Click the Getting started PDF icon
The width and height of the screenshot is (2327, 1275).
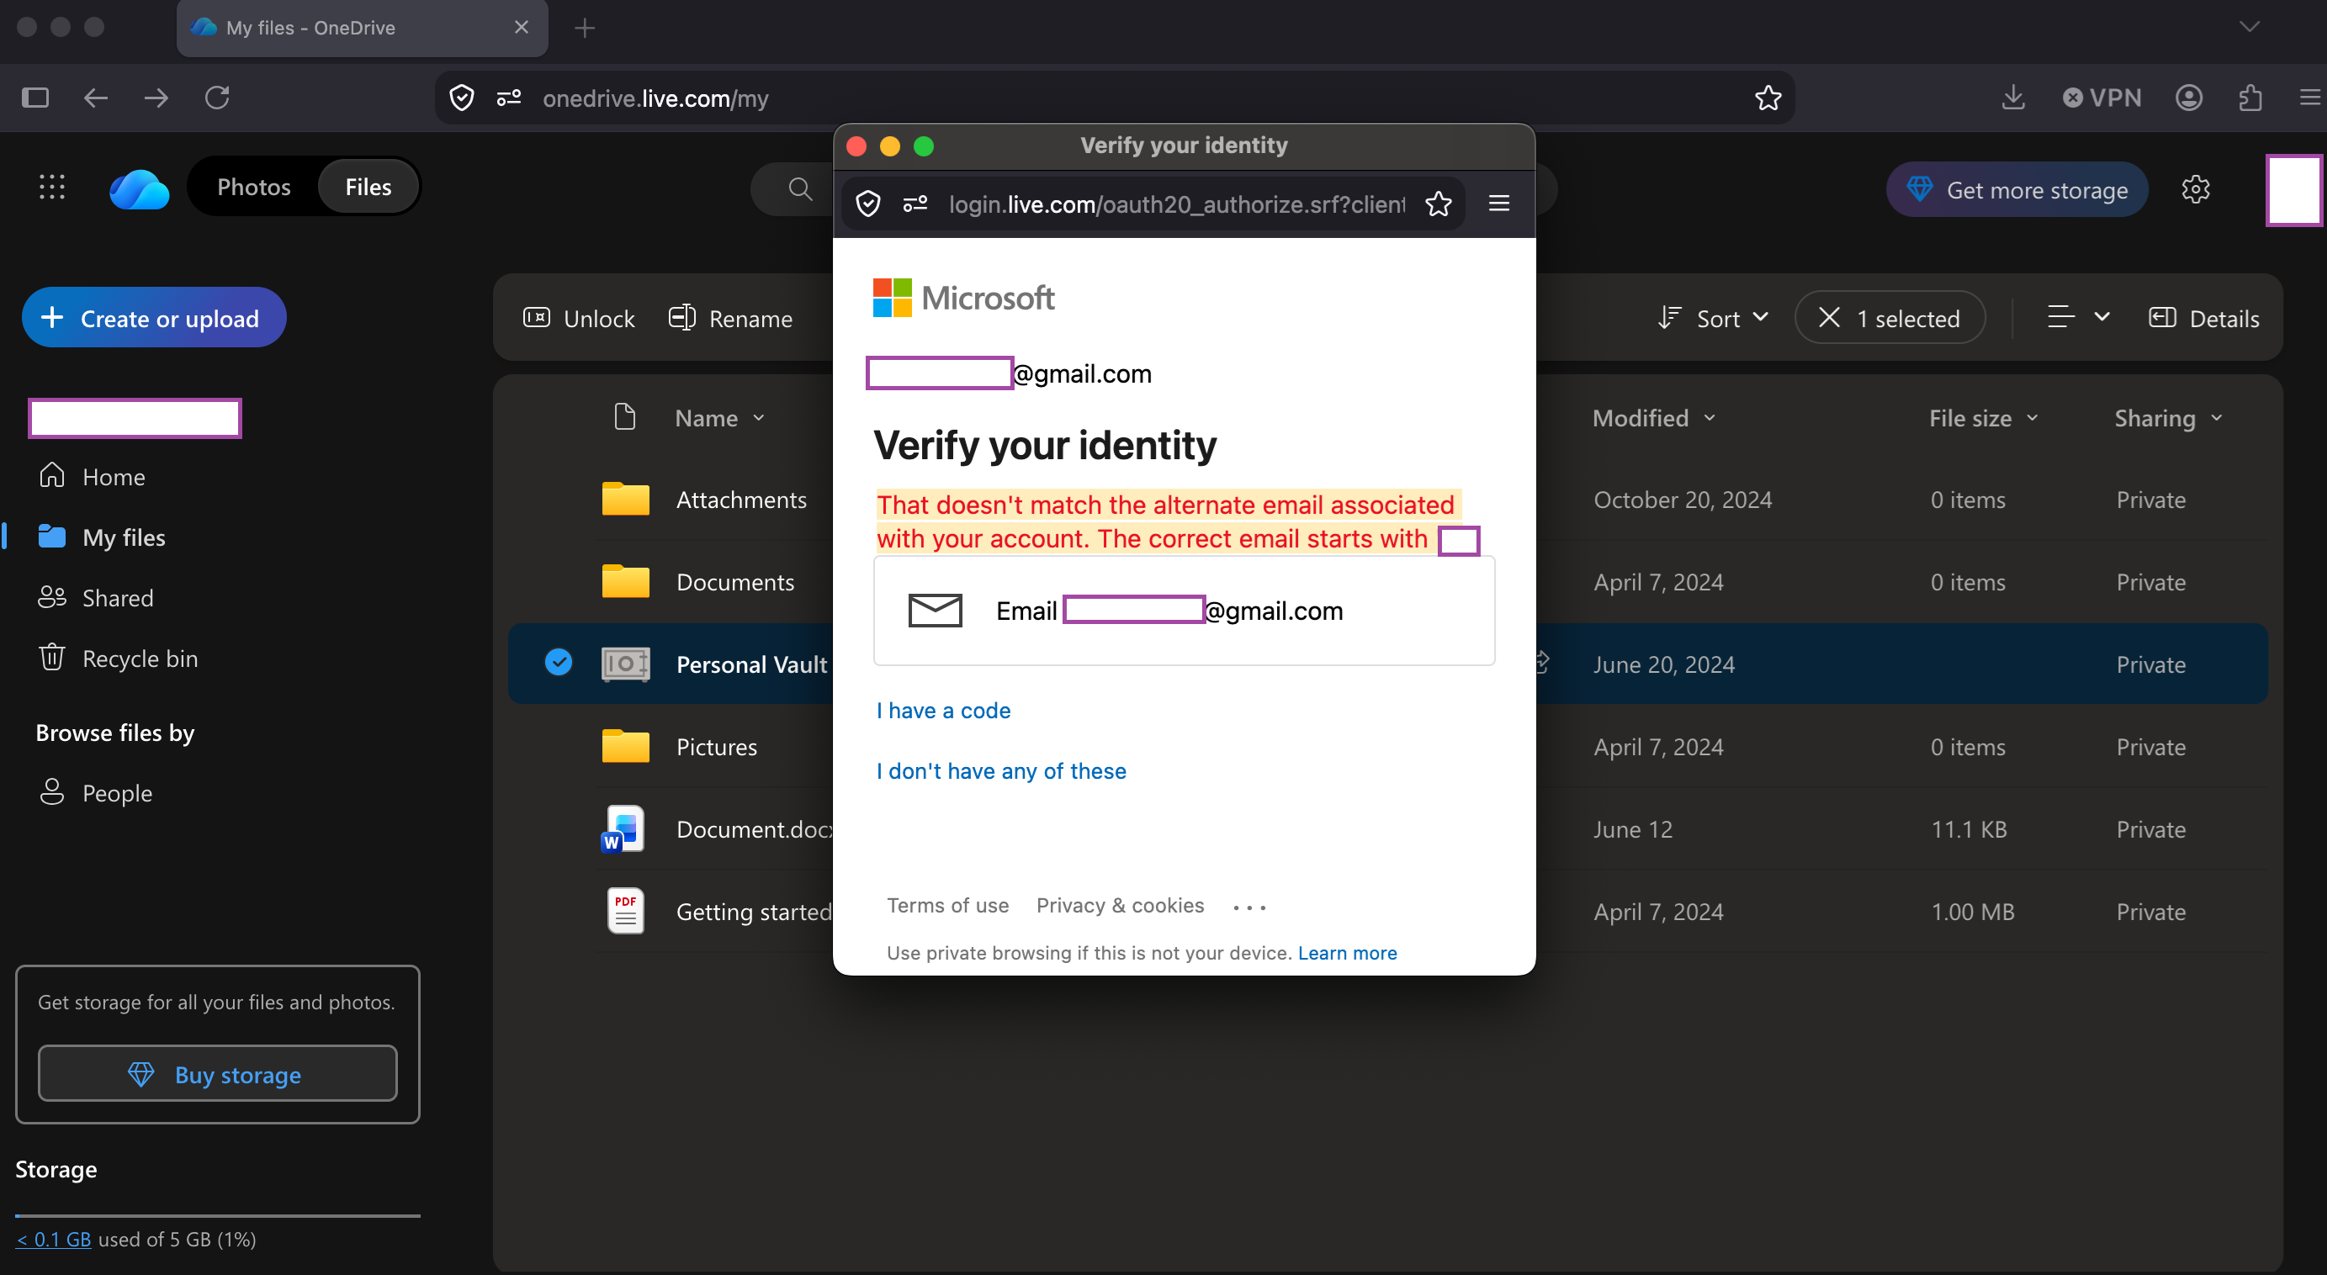[625, 911]
